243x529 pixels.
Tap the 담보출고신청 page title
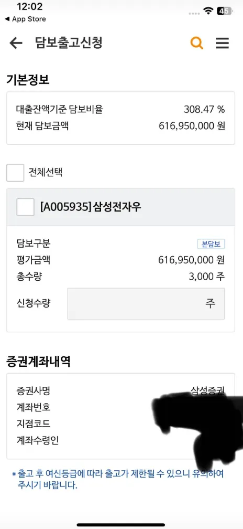point(69,43)
